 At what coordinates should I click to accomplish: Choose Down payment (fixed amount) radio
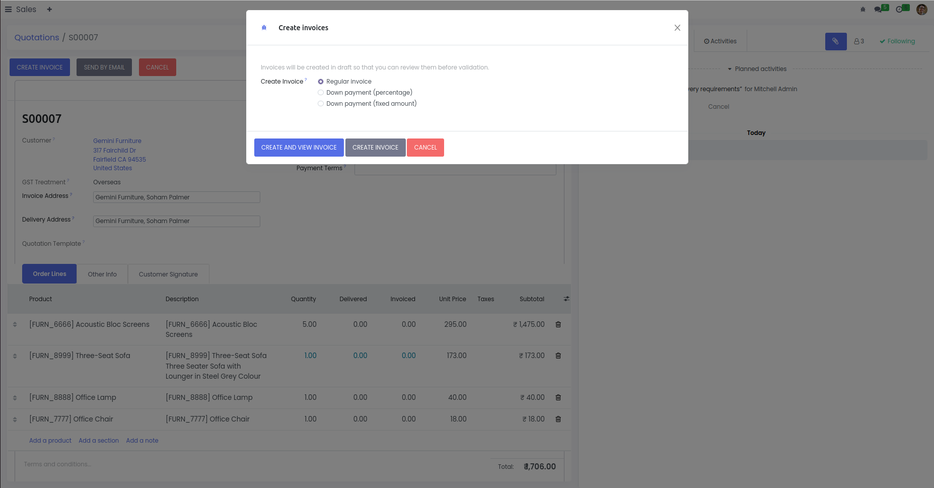tap(321, 104)
